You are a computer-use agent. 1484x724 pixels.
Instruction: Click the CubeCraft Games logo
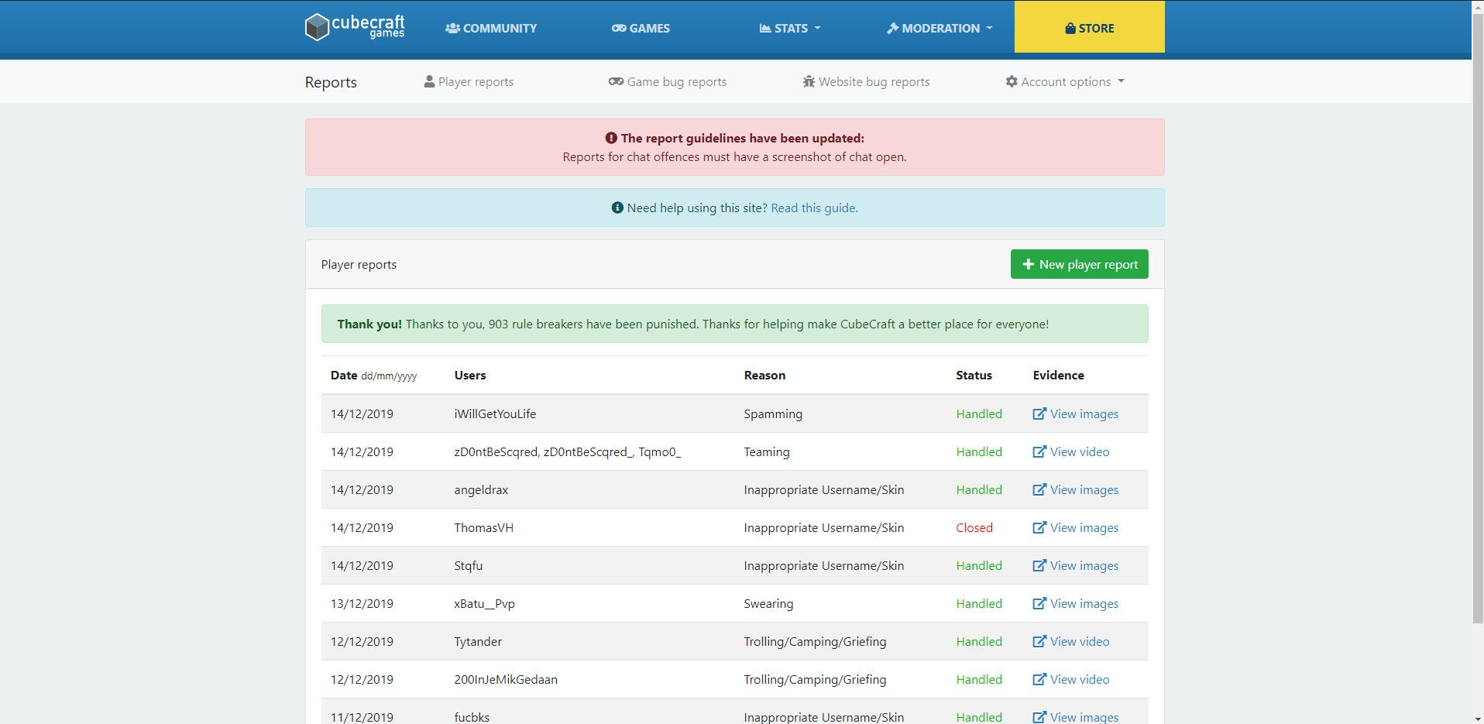355,27
